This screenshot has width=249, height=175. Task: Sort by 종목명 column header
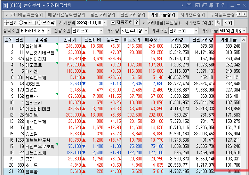(41, 40)
